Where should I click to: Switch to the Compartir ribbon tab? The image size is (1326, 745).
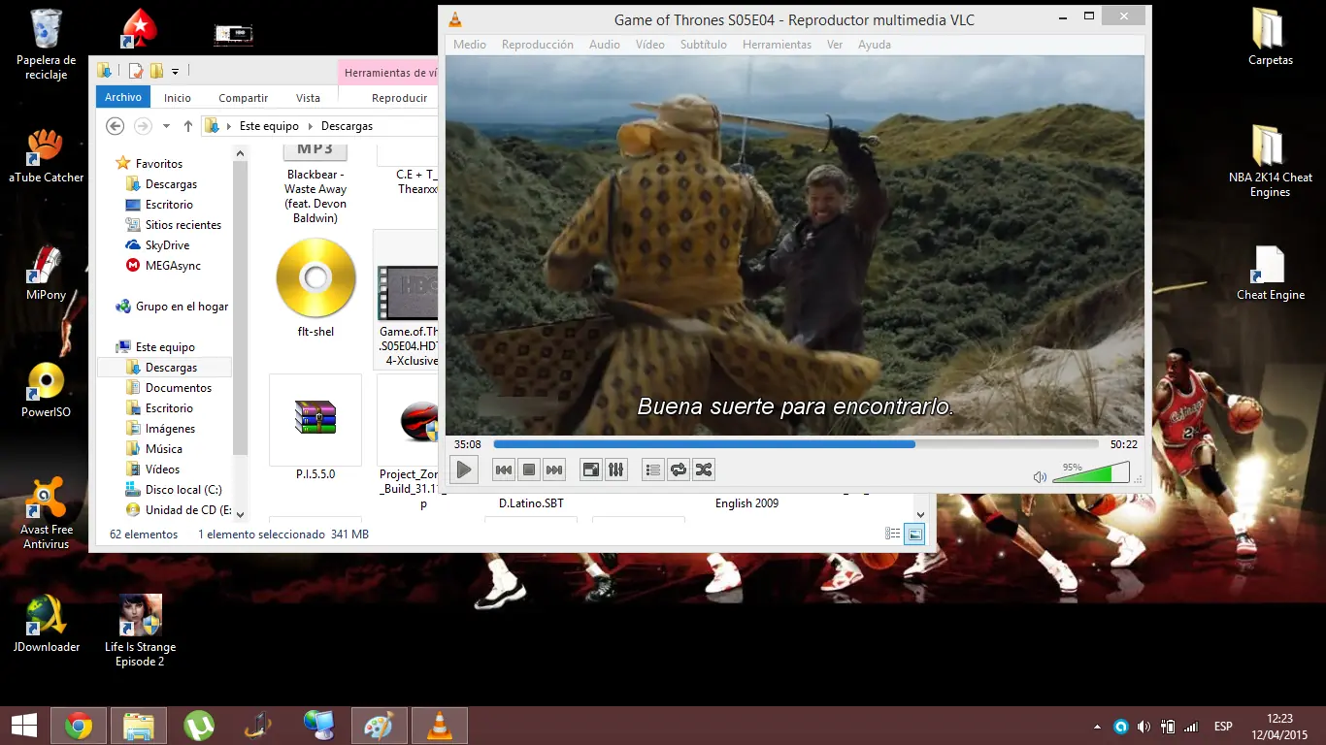coord(243,98)
